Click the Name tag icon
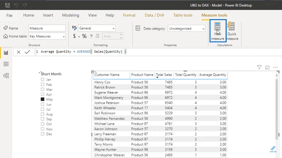282x158 pixels. tap(6, 28)
